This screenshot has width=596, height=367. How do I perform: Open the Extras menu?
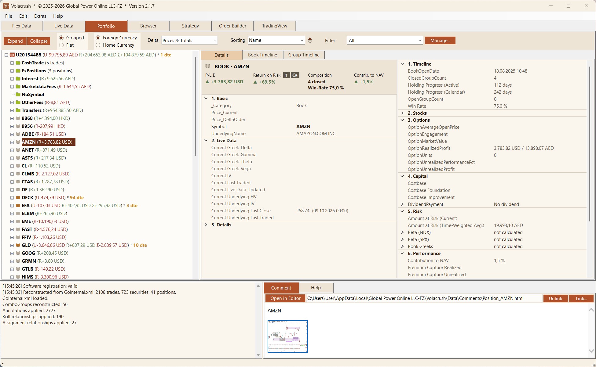40,16
